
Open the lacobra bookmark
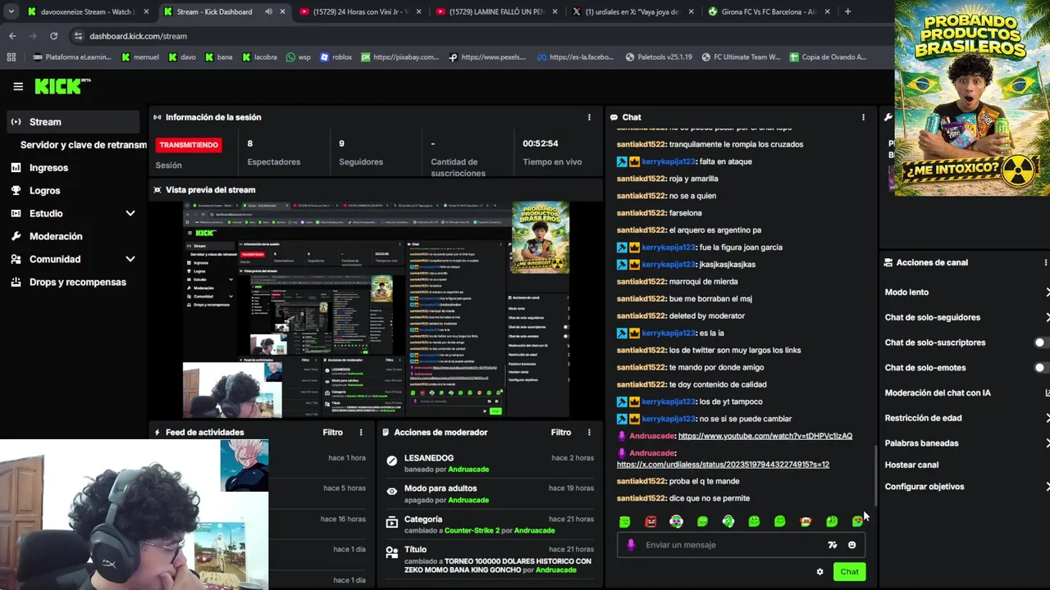tap(259, 57)
